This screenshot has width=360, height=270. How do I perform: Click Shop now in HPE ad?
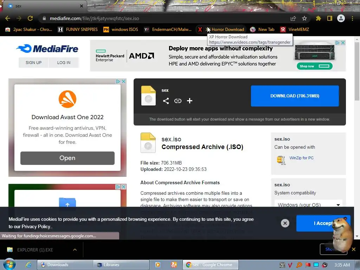click(x=315, y=66)
